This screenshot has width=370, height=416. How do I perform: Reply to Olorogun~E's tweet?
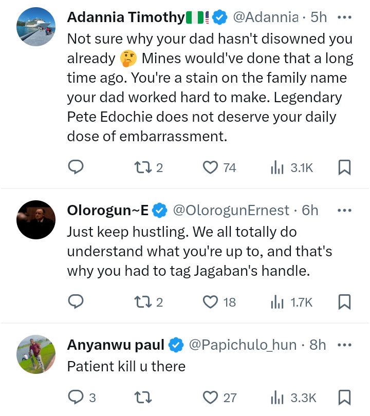pos(76,301)
